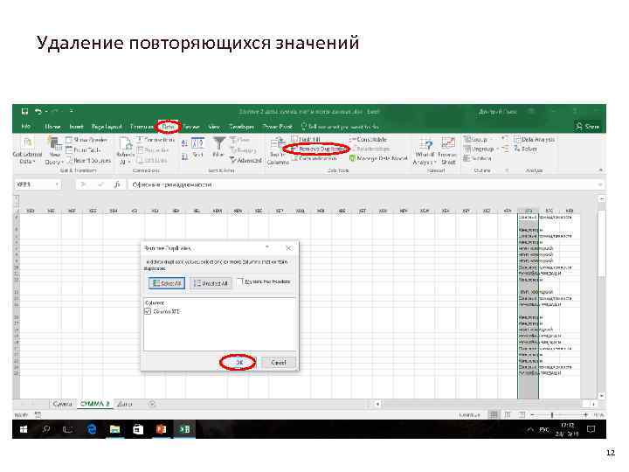Click the vertical scrollbar down arrow
The width and height of the screenshot is (629, 472).
[x=601, y=396]
